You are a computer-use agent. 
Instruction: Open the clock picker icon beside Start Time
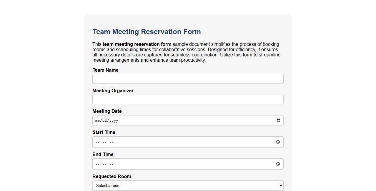pyautogui.click(x=278, y=142)
